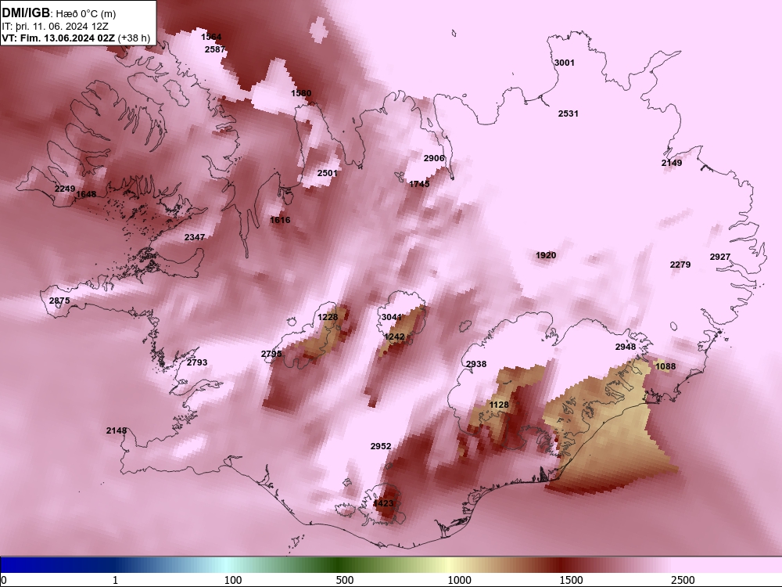The width and height of the screenshot is (782, 587).
Task: Click the map value 2148
Action: click(x=117, y=430)
